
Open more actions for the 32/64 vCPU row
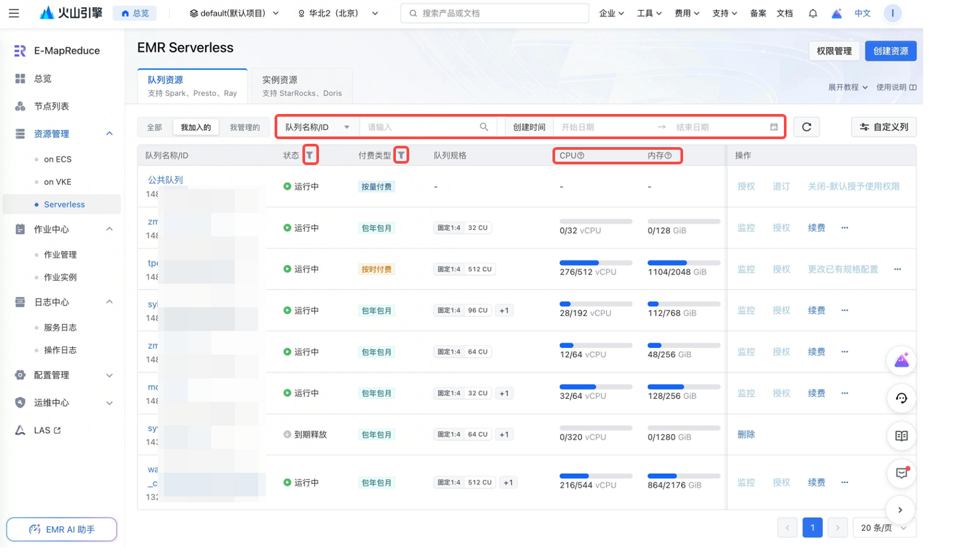point(845,393)
